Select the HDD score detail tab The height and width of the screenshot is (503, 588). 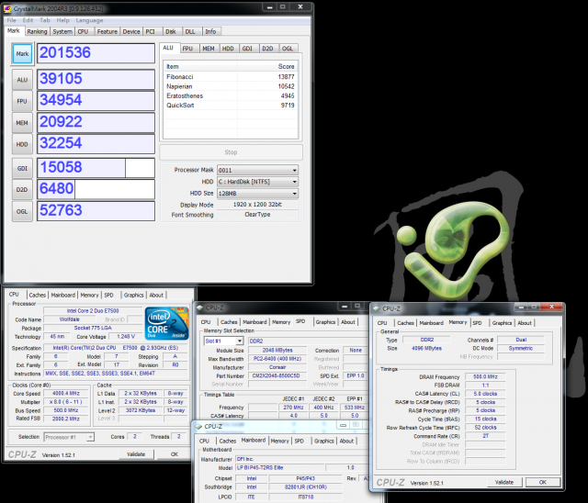(228, 49)
